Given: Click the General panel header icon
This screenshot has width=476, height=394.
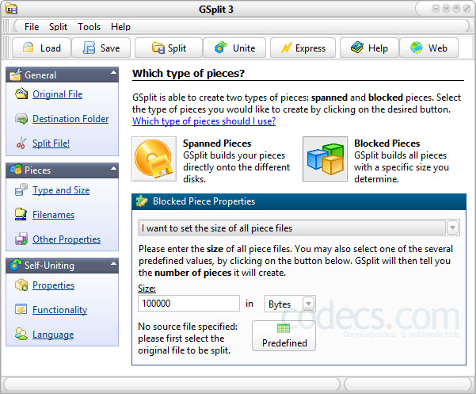Looking at the screenshot, I should 16,75.
